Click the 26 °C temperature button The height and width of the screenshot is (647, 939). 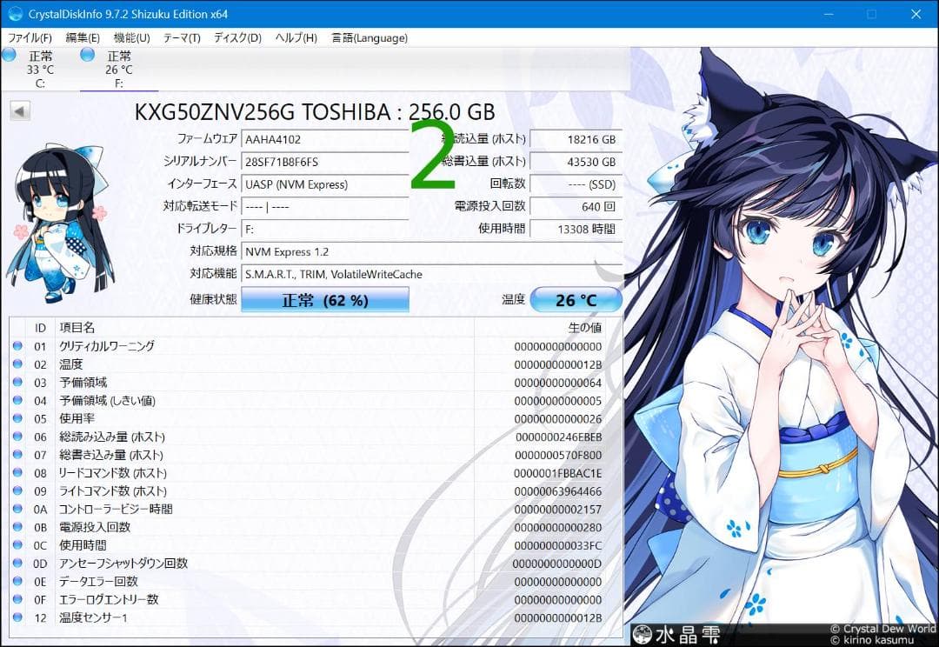coord(576,299)
